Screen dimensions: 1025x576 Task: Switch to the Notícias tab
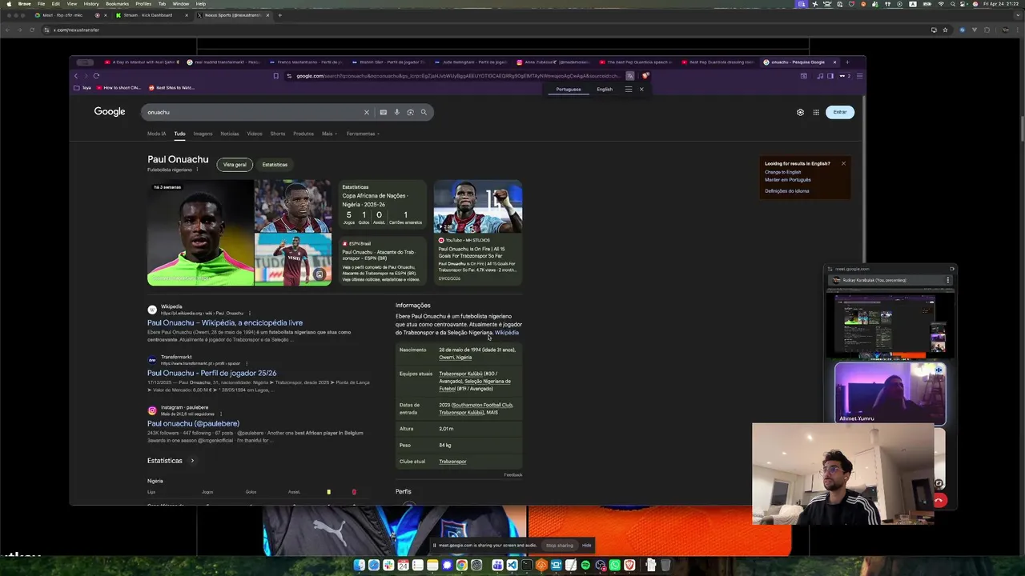[x=230, y=134]
